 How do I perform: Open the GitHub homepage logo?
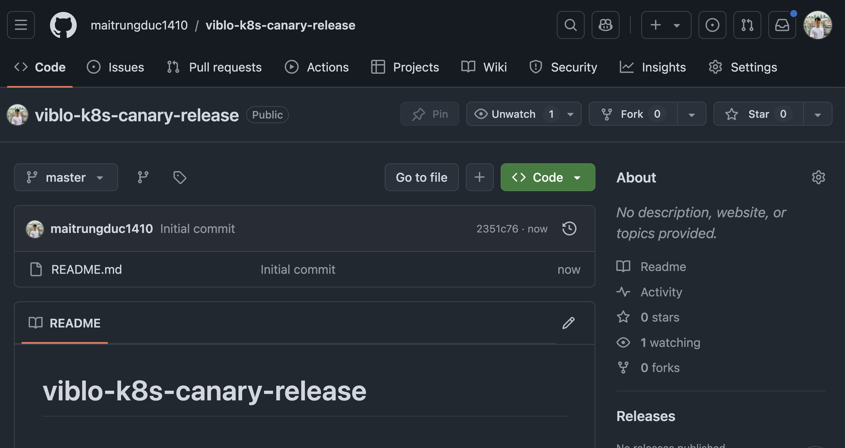tap(63, 25)
